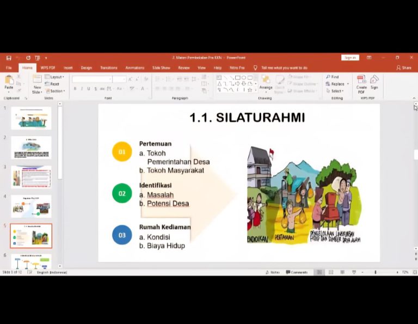This screenshot has height=324, width=418.
Task: Click the zoom slider in status bar
Action: [375, 272]
